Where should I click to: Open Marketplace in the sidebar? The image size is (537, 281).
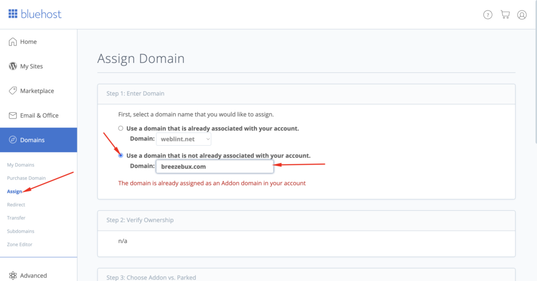click(38, 91)
